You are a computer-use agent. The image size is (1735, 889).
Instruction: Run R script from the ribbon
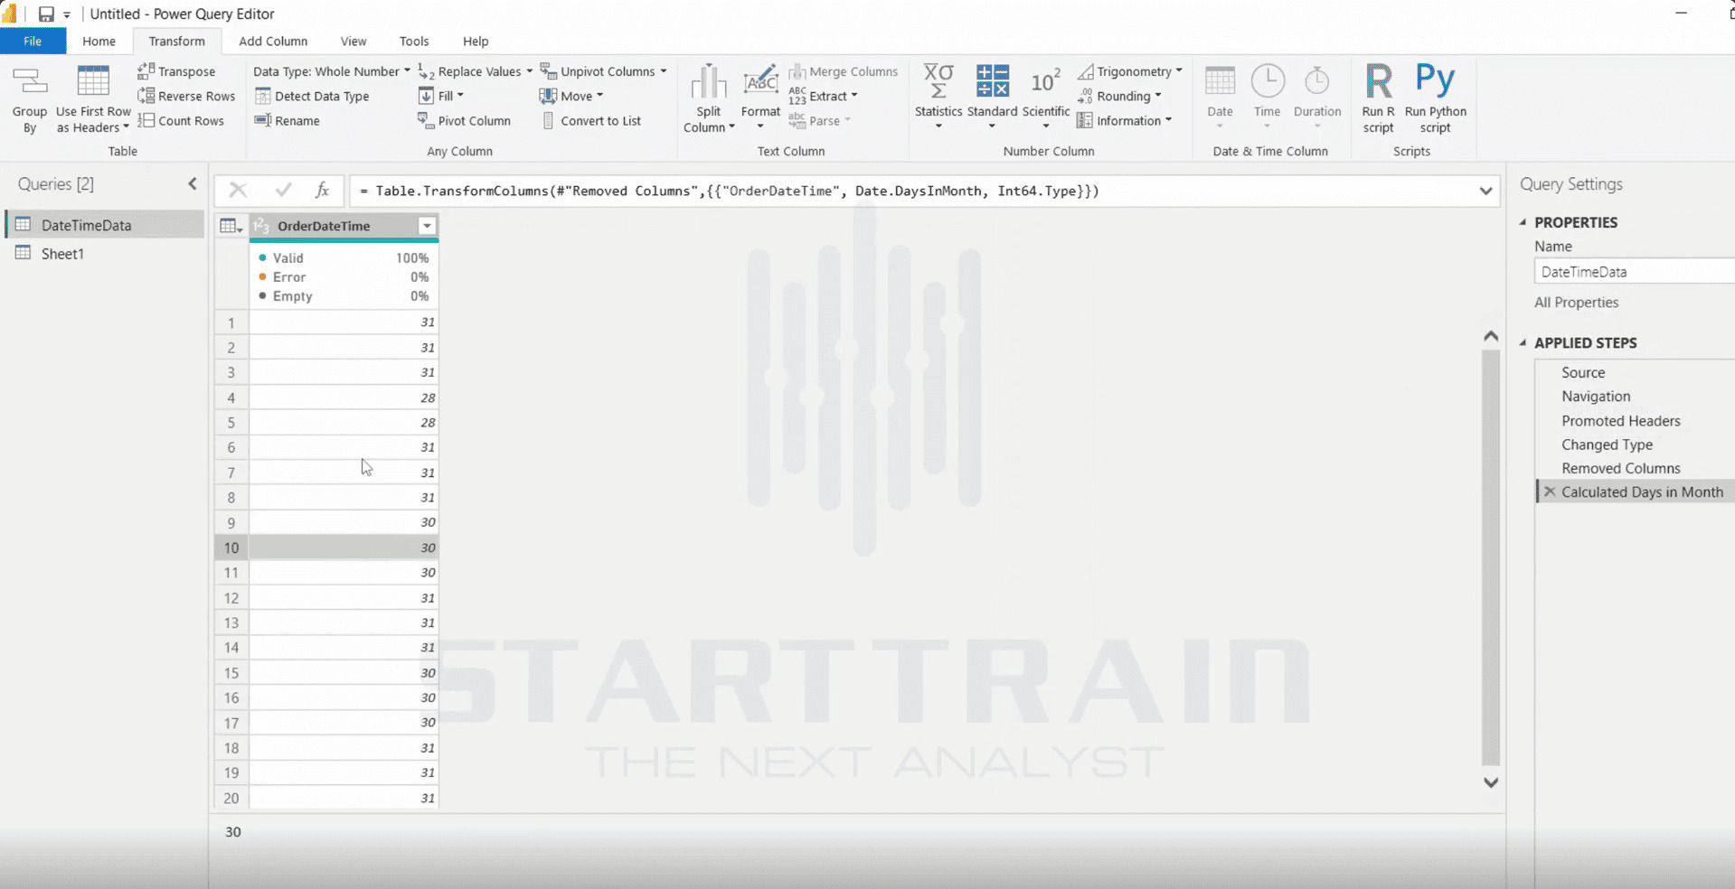tap(1379, 98)
